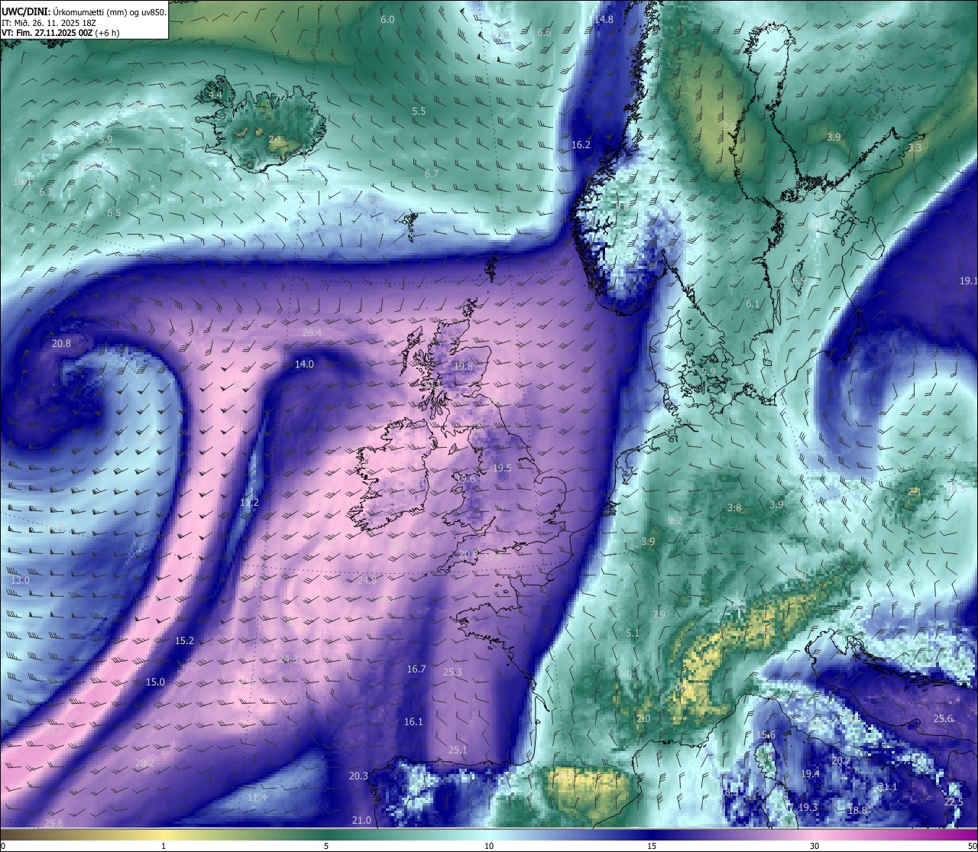978x852 pixels.
Task: Click the 'UWC/DINI: Úrkomumætti (mm) og uv850.' title text
Action: [x=83, y=12]
